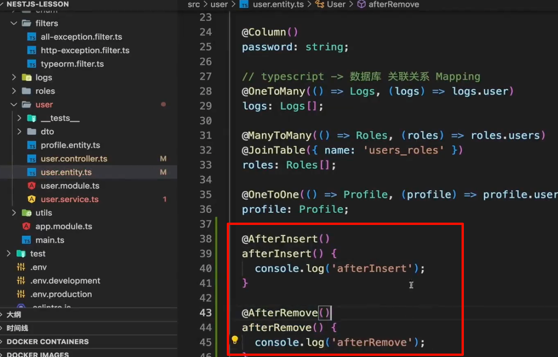Click the filters folder icon
The image size is (558, 357).
pyautogui.click(x=26, y=23)
